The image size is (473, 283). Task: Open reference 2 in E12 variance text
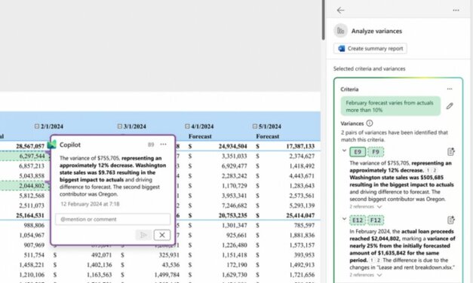(379, 260)
